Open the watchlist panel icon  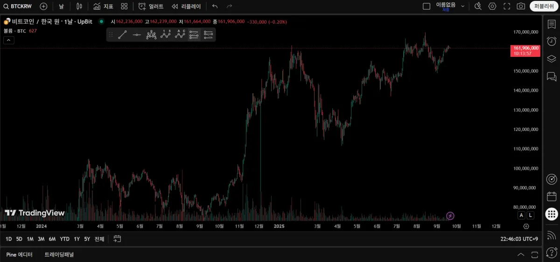pos(552,24)
